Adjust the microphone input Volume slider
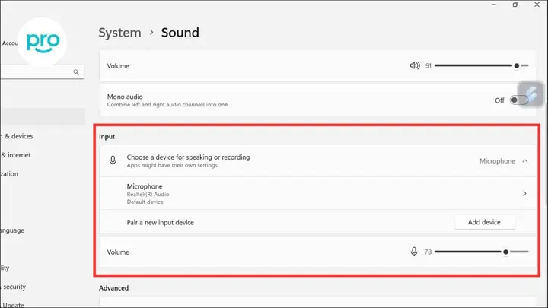This screenshot has height=308, width=548. tap(482, 252)
